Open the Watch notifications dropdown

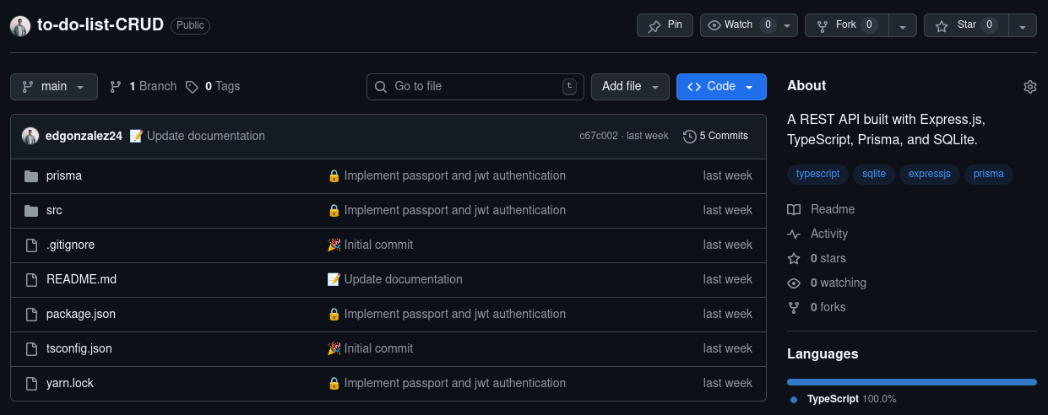click(749, 25)
